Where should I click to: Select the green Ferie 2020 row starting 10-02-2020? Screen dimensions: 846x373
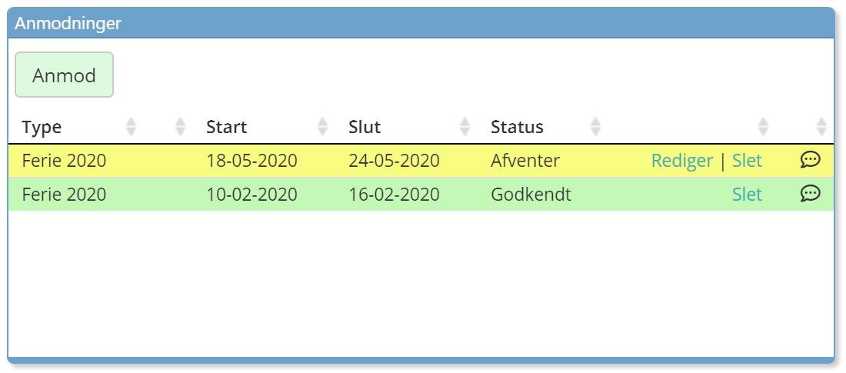421,195
